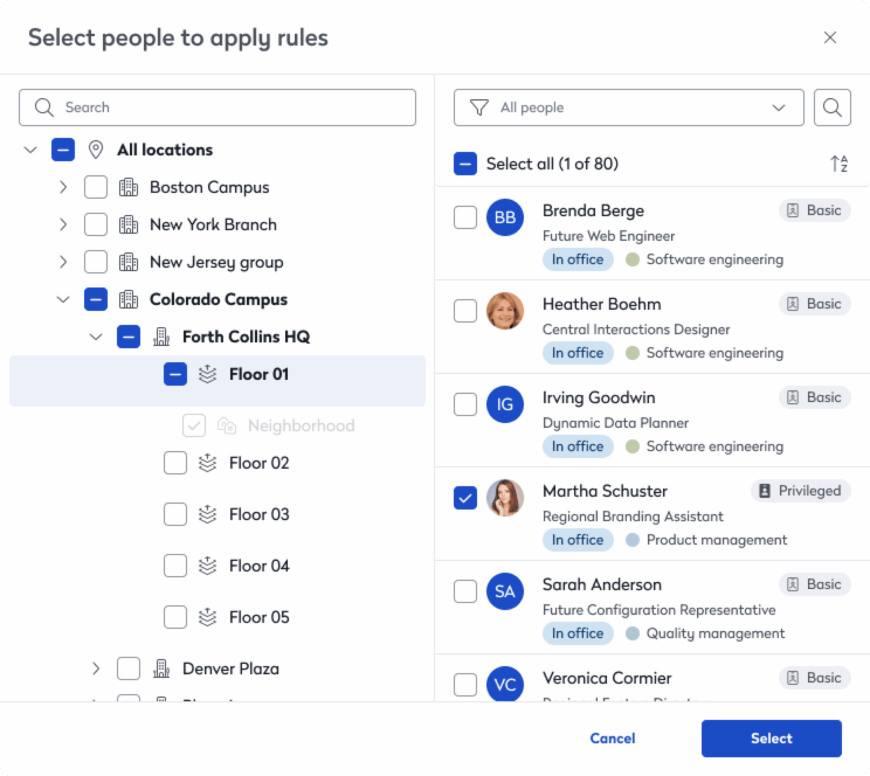Click the Cancel link
Viewport: 870px width, 776px height.
click(612, 739)
